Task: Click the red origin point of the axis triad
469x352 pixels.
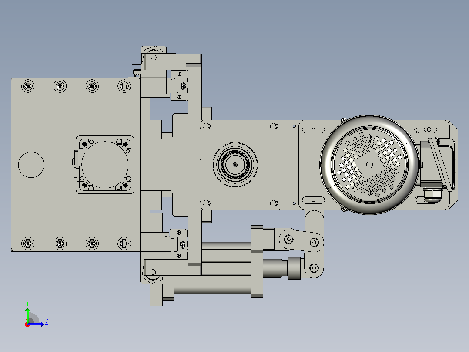Action: pyautogui.click(x=27, y=325)
